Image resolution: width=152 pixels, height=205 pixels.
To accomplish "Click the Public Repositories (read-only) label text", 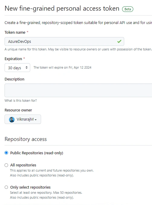I will tap(37, 153).
